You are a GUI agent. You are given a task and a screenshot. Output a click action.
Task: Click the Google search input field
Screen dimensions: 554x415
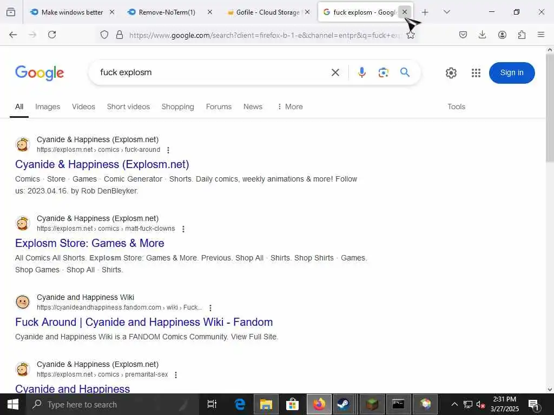(212, 72)
